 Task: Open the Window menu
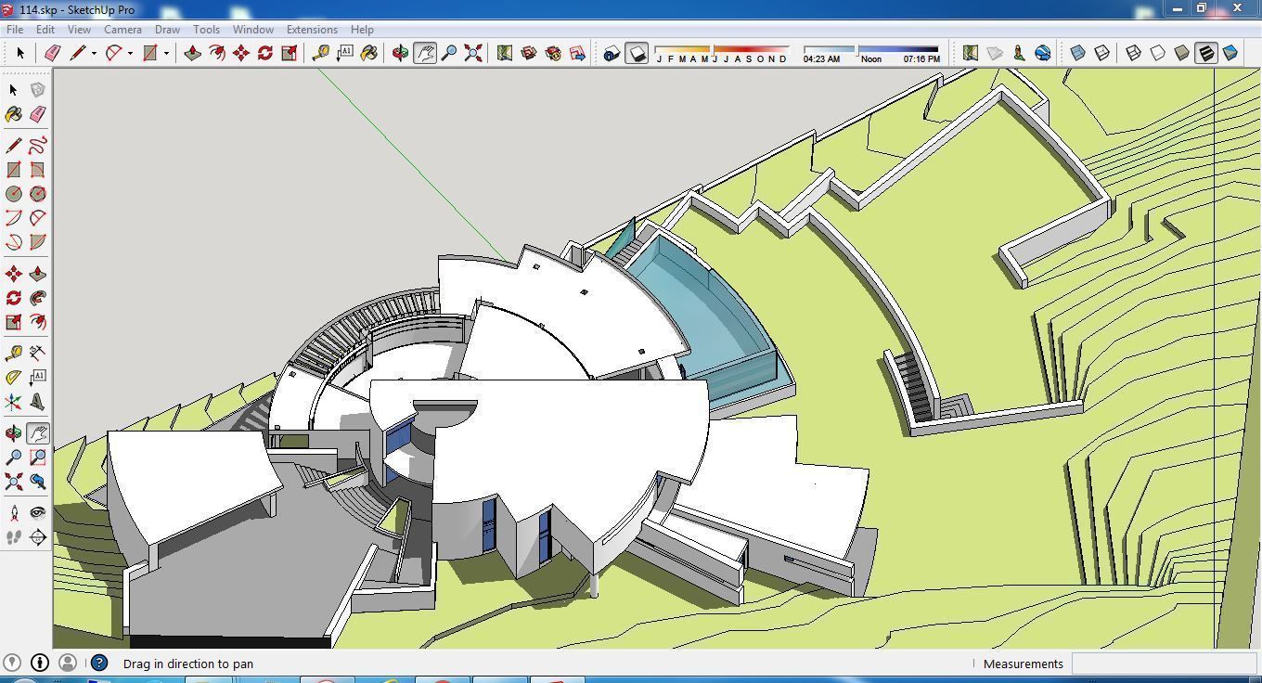click(252, 29)
